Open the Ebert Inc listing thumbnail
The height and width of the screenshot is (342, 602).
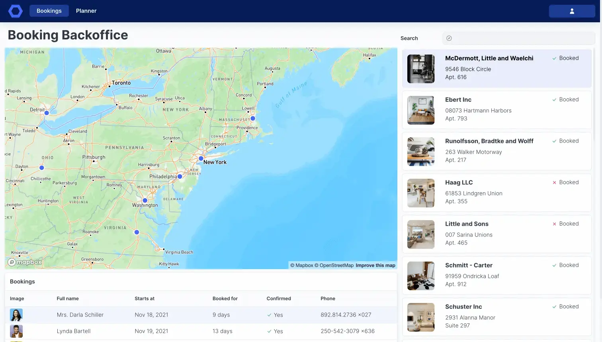[x=421, y=110]
